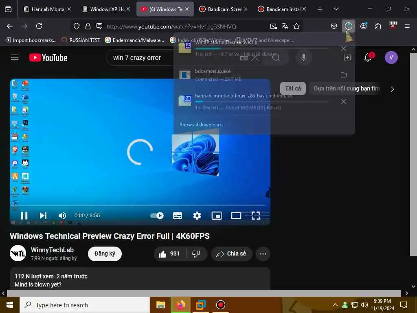This screenshot has height=313, width=417.
Task: Translate this page icon
Action: (285, 26)
